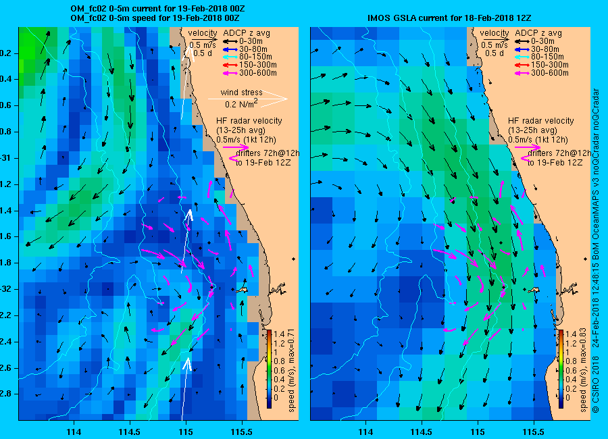Click 'ADCP z avg' heading in left map
This screenshot has height=439, width=608.
point(247,33)
